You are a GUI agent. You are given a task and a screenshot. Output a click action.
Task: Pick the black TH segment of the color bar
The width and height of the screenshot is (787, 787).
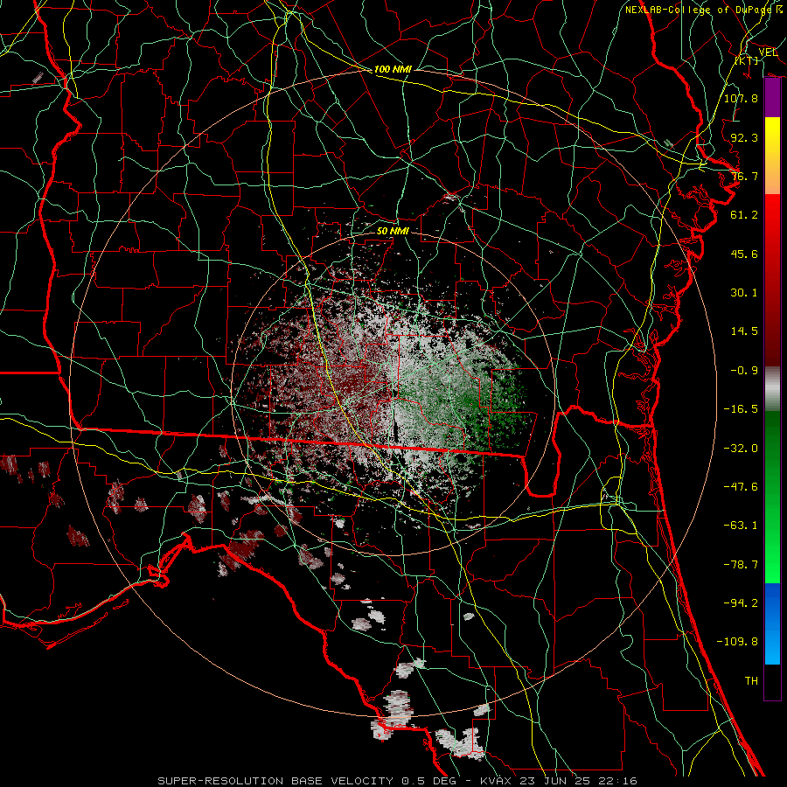point(772,682)
